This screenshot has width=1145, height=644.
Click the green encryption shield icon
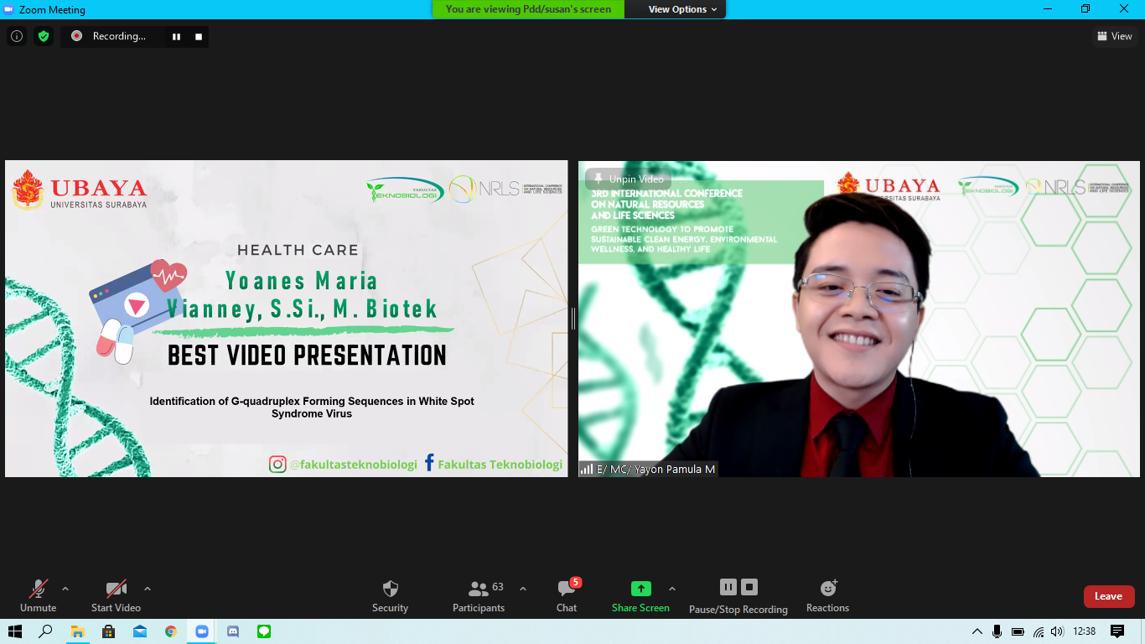tap(44, 36)
